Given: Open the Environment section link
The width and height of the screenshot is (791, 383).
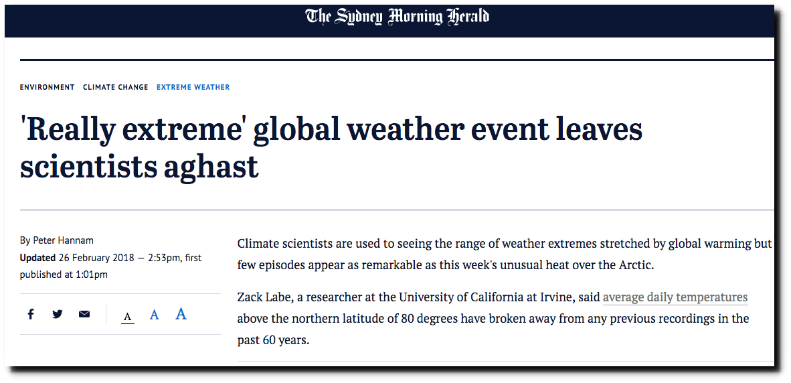Looking at the screenshot, I should click(48, 87).
